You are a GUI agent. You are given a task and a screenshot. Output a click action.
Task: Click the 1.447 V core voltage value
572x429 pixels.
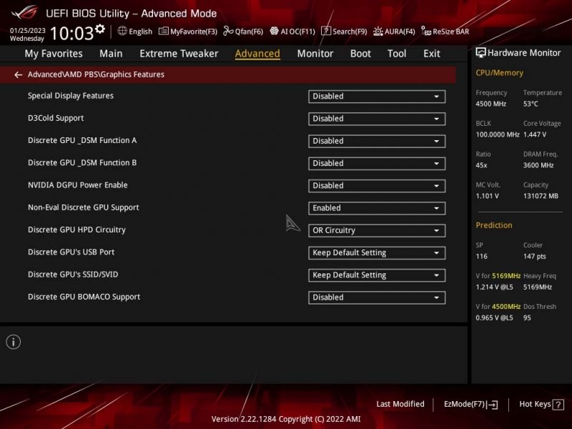534,134
